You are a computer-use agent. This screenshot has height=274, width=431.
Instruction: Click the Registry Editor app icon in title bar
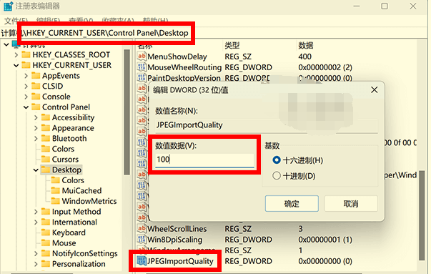(x=8, y=6)
